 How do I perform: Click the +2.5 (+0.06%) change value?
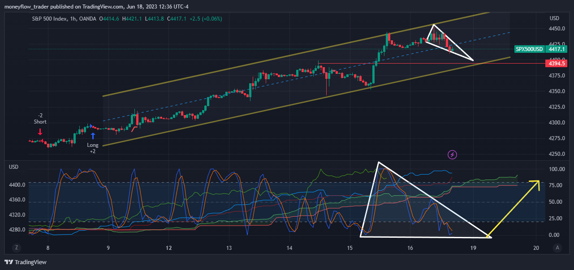tap(206, 19)
